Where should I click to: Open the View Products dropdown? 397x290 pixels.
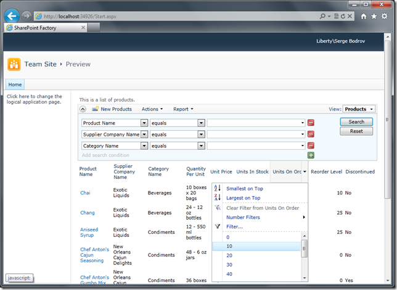coord(359,109)
